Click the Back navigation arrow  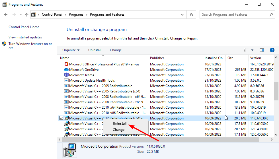point(6,15)
